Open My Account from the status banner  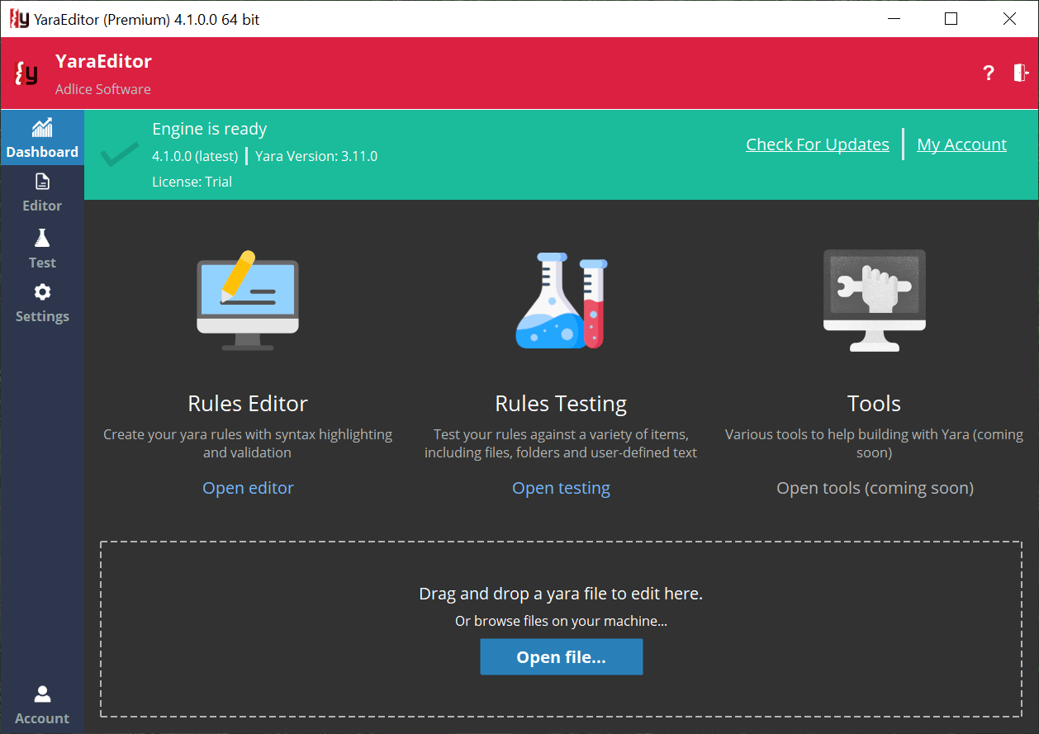961,144
